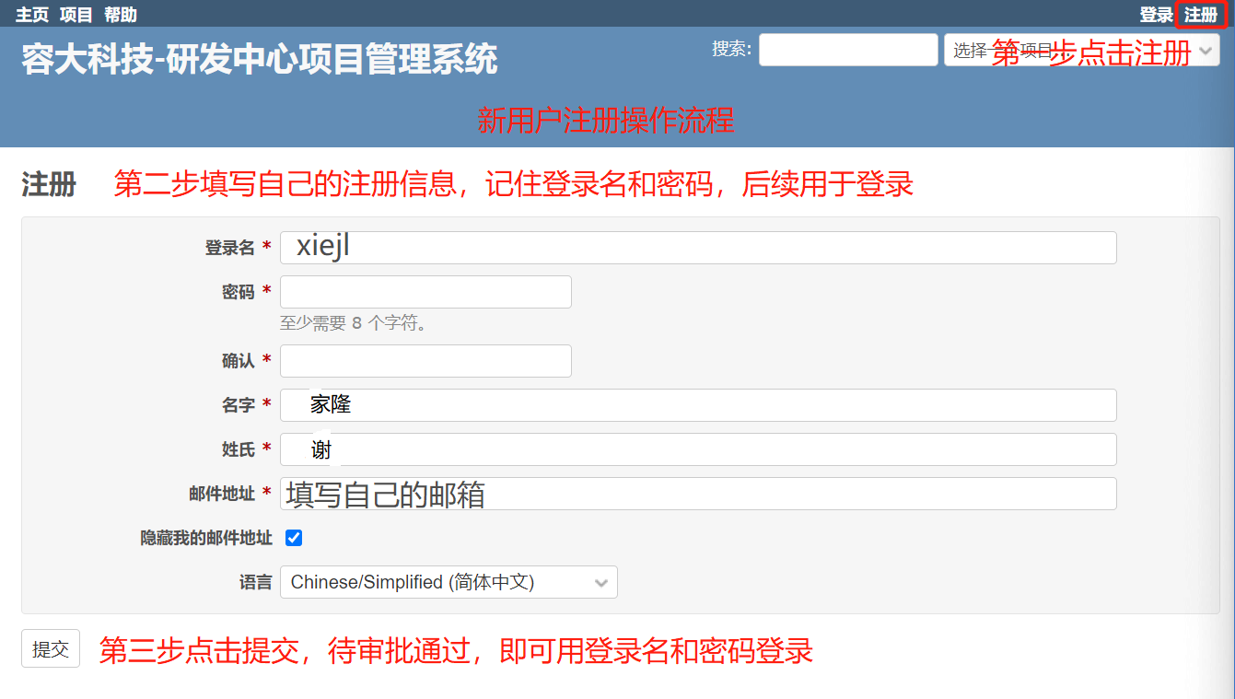Open the 主页 menu item
Image resolution: width=1235 pixels, height=699 pixels.
point(32,15)
